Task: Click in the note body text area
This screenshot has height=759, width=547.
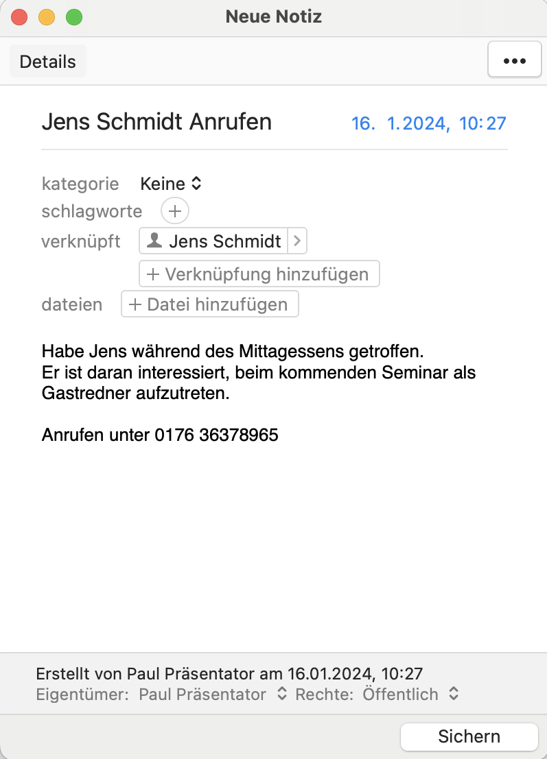Action: (275, 535)
